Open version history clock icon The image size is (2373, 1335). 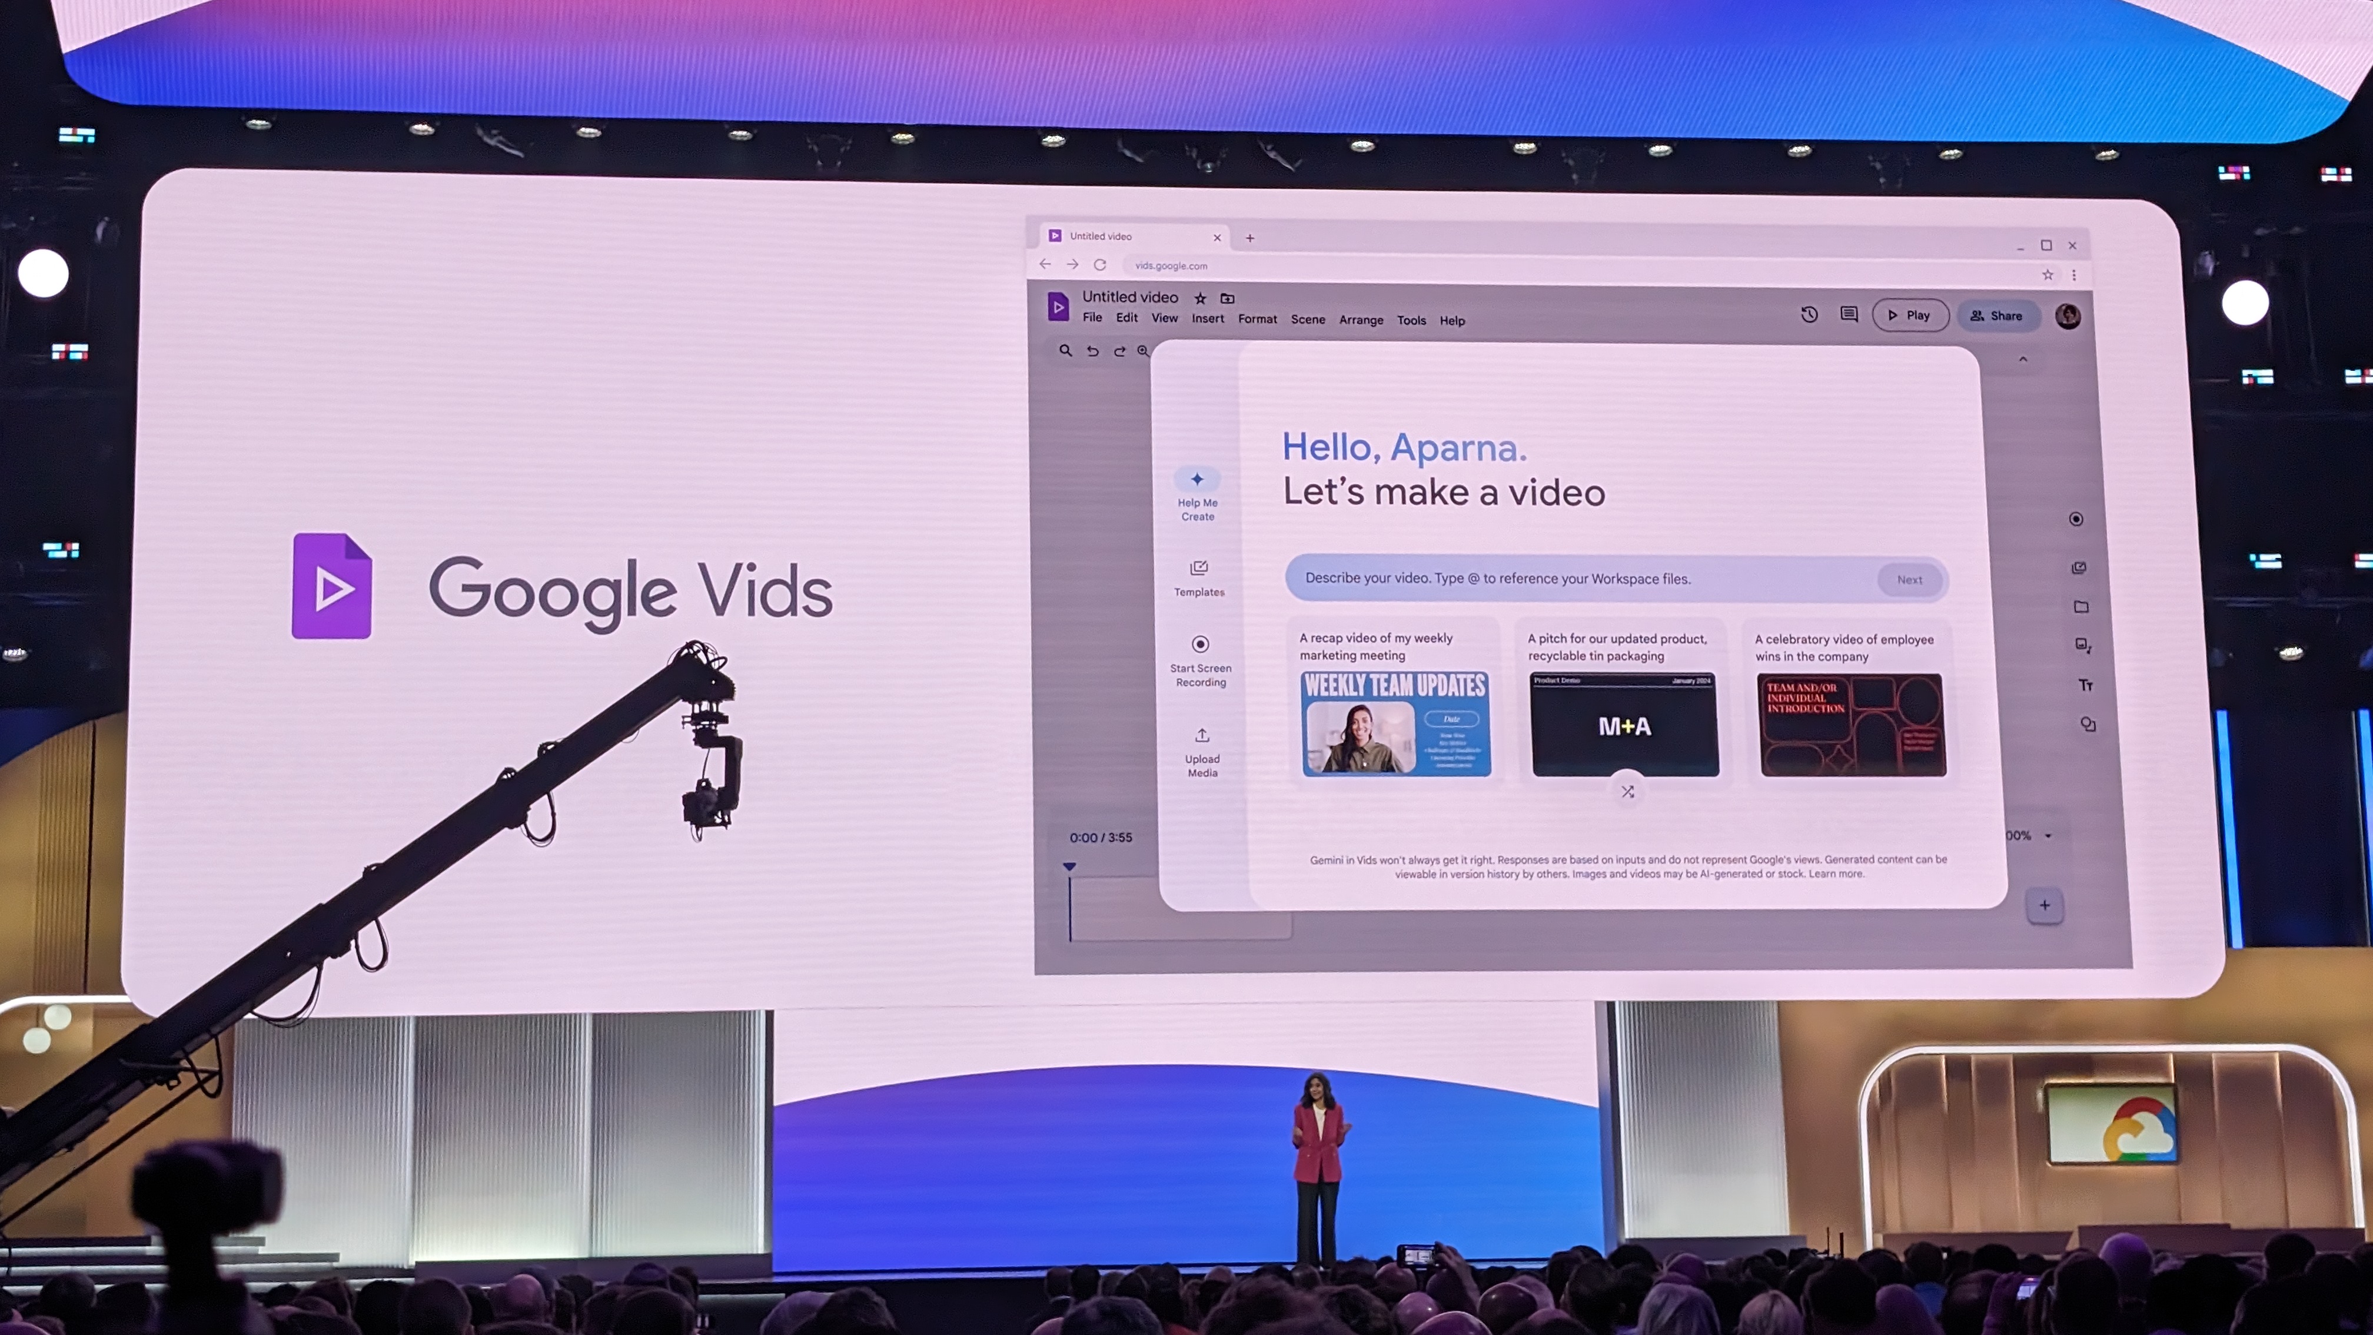[x=1809, y=314]
